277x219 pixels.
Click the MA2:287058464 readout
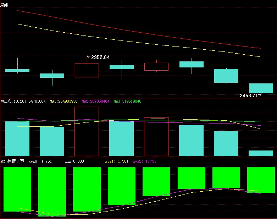click(95, 101)
